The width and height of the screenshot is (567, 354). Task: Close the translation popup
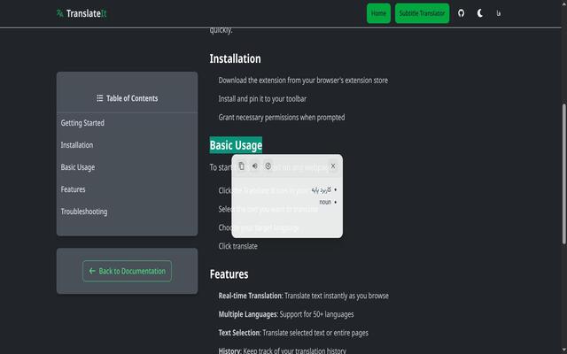coord(333,166)
